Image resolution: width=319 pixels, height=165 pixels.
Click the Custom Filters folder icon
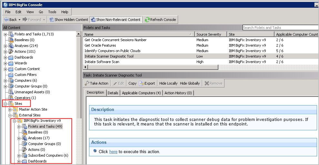tap(11, 75)
